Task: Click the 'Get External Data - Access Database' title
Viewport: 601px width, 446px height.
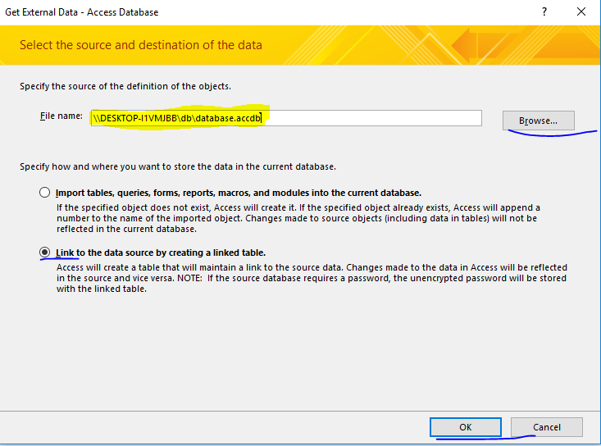Action: [82, 12]
